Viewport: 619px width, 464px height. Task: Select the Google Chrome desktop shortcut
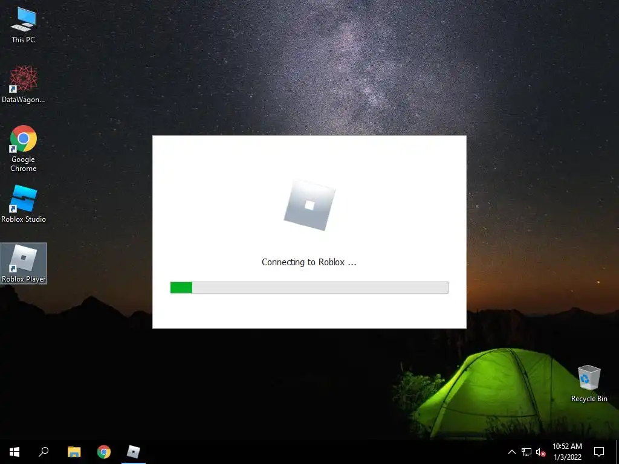tap(24, 149)
